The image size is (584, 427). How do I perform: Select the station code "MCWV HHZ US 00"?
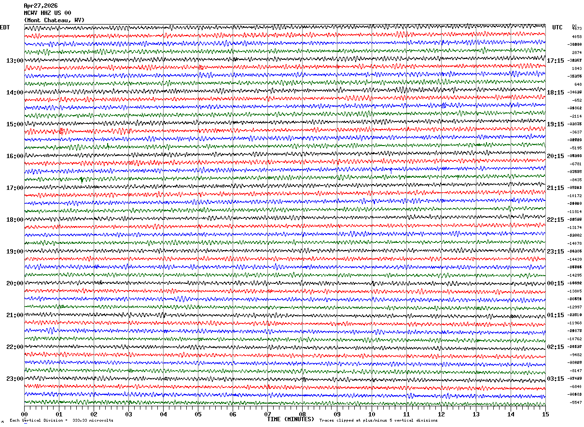click(x=47, y=13)
